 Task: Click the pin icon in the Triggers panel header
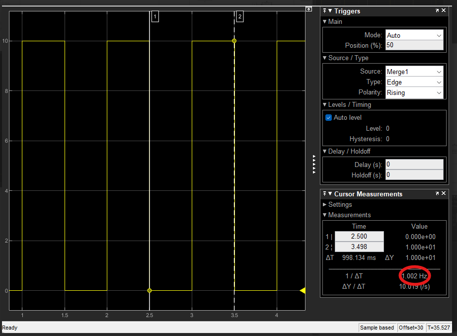coord(324,11)
